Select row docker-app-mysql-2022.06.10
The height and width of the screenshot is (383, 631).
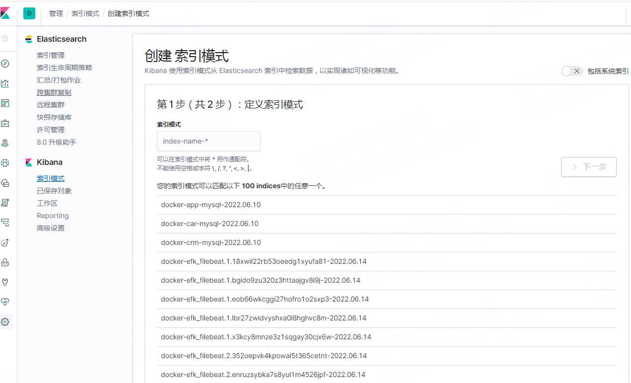(387, 205)
